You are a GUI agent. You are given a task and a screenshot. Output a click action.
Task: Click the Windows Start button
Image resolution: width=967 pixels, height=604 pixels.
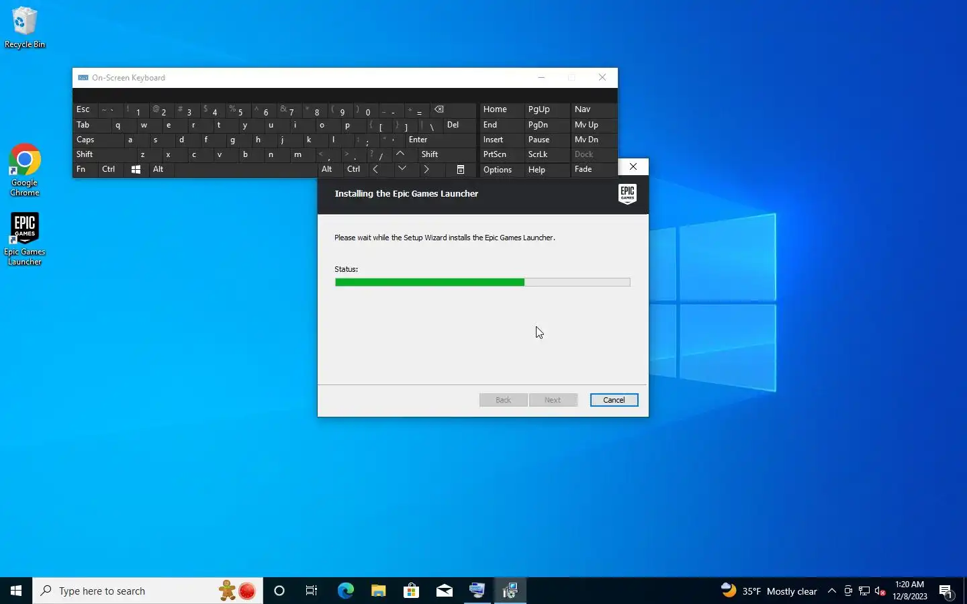16,591
